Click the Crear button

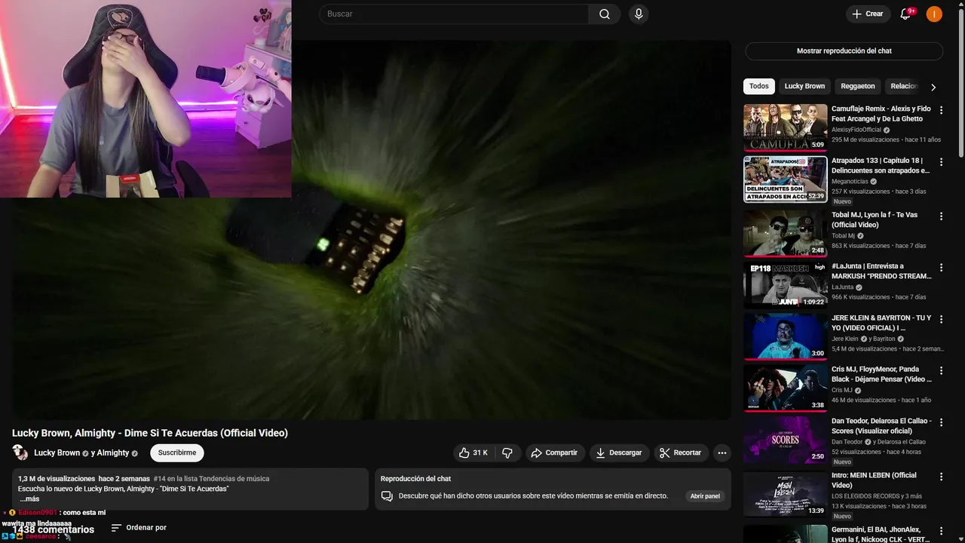tap(868, 14)
